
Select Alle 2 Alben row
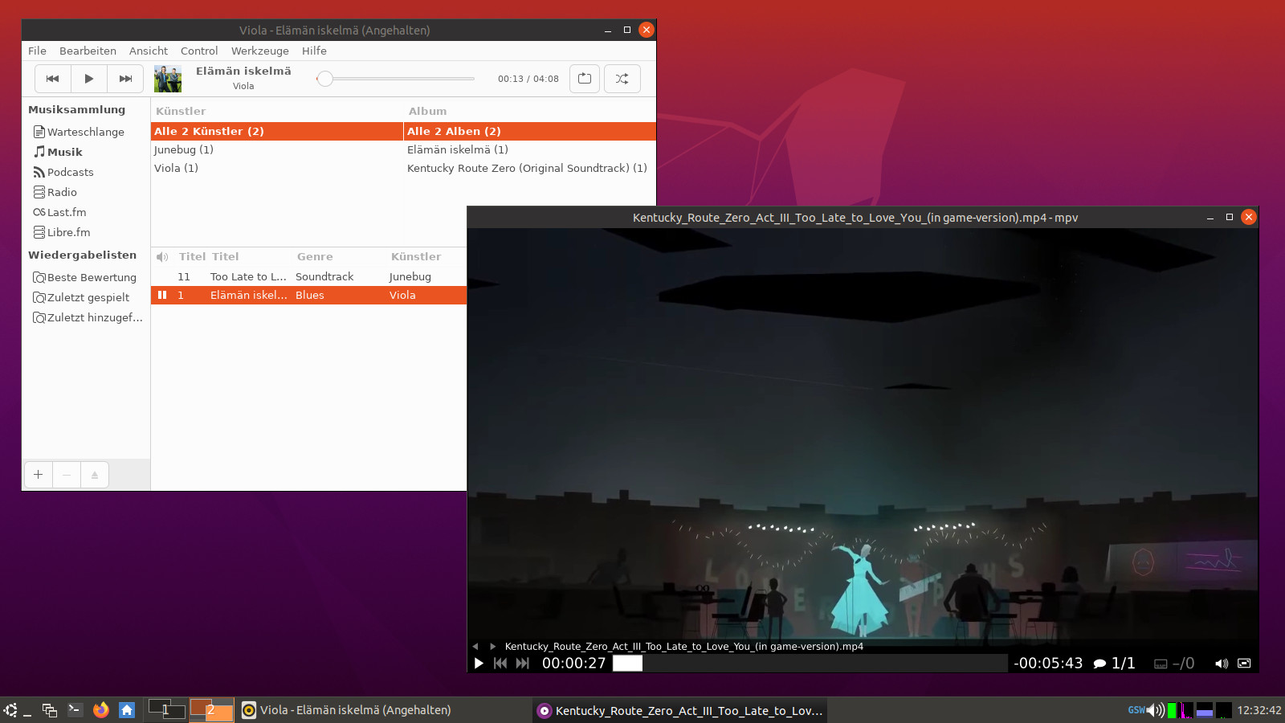(530, 131)
